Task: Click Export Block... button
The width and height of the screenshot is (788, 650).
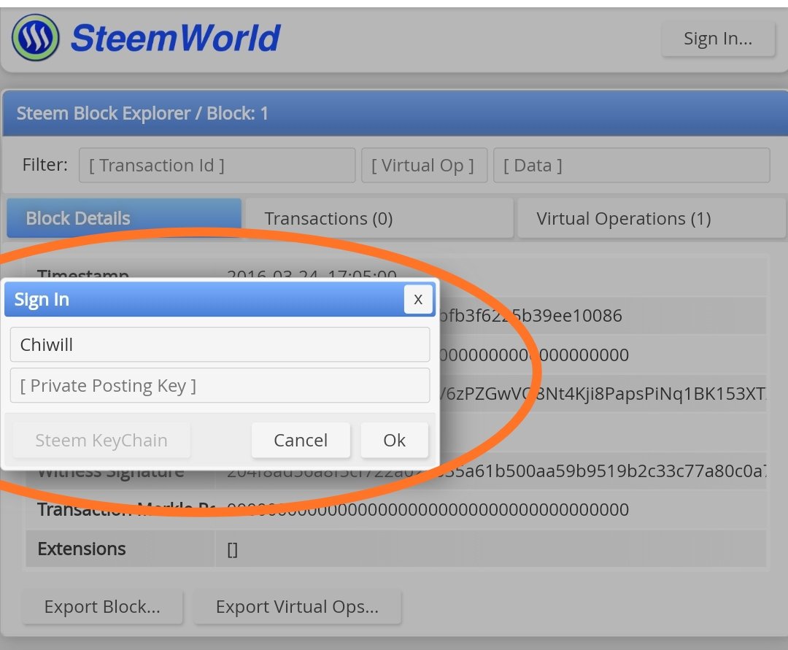Action: pyautogui.click(x=102, y=607)
